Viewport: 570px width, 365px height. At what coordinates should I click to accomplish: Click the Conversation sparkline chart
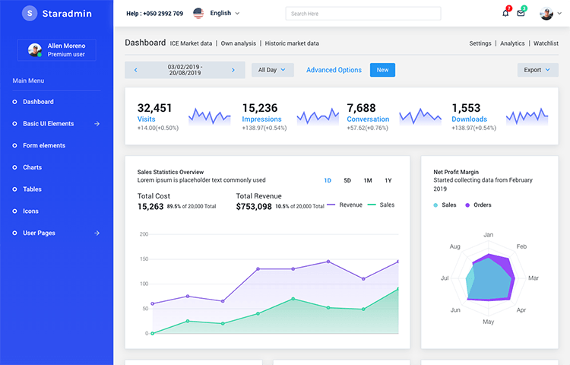[420, 116]
